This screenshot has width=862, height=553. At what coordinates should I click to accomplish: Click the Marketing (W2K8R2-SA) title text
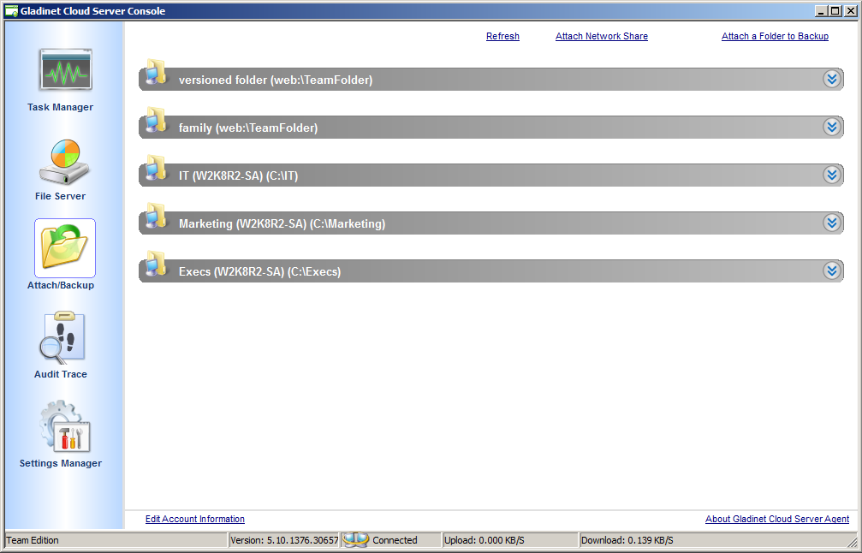click(282, 223)
